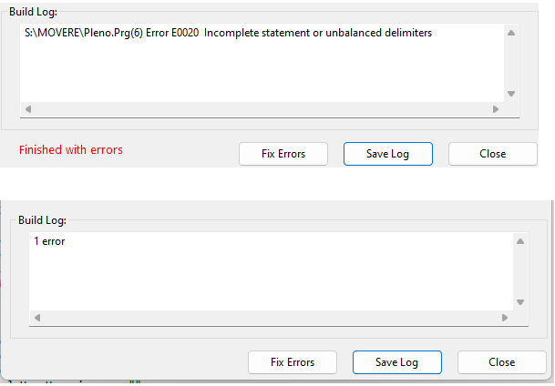Viewport: 555px width, 386px height.
Task: Select the E0020 Incomplete statement error line
Action: click(229, 34)
